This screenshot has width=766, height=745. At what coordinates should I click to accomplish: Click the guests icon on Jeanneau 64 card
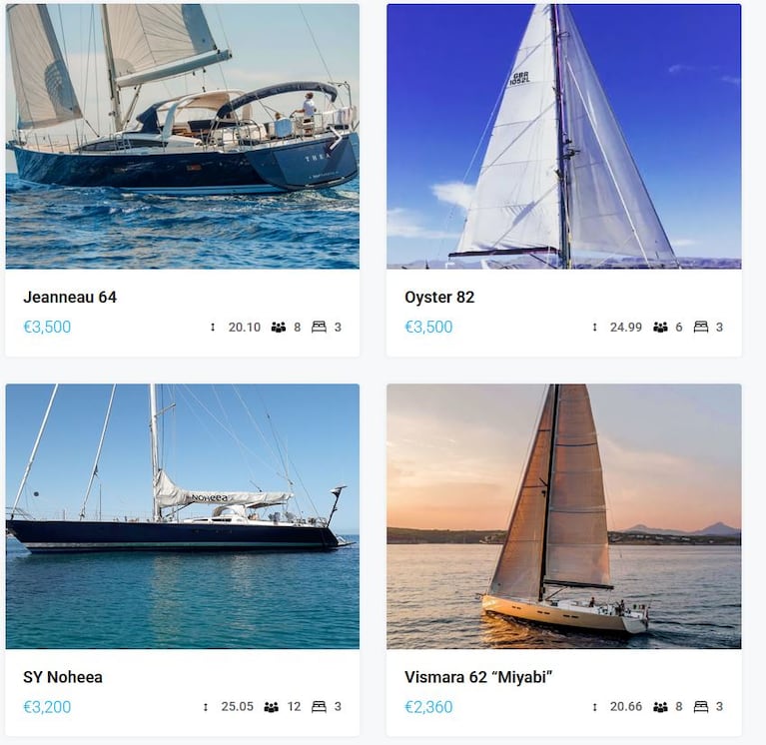coord(279,327)
